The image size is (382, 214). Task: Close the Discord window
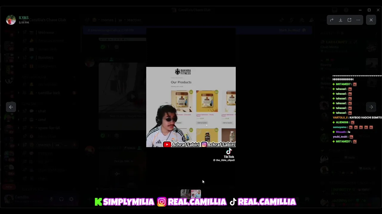coord(378,10)
